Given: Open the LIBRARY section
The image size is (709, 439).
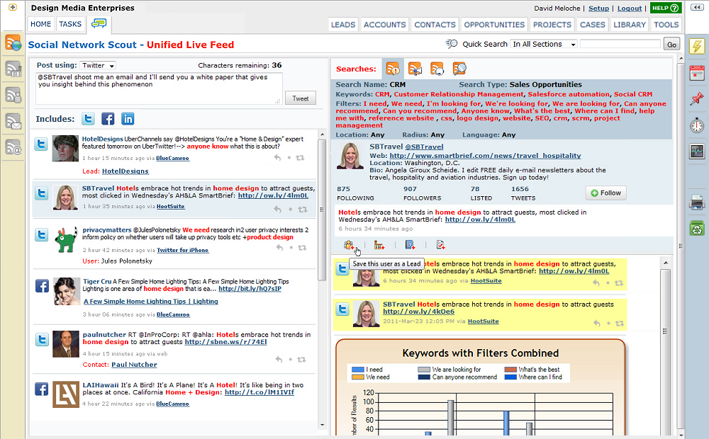Looking at the screenshot, I should [x=630, y=25].
